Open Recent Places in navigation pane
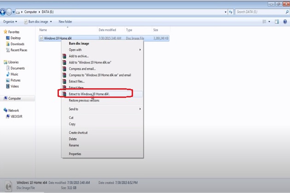This screenshot has width=290, height=193. pos(19,50)
